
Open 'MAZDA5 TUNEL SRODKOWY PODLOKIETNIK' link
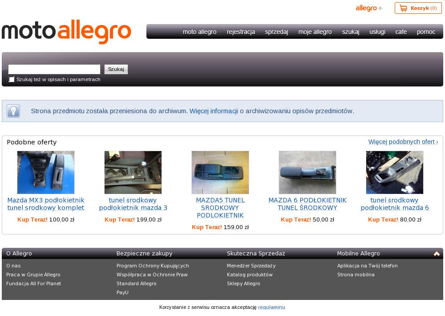point(220,207)
